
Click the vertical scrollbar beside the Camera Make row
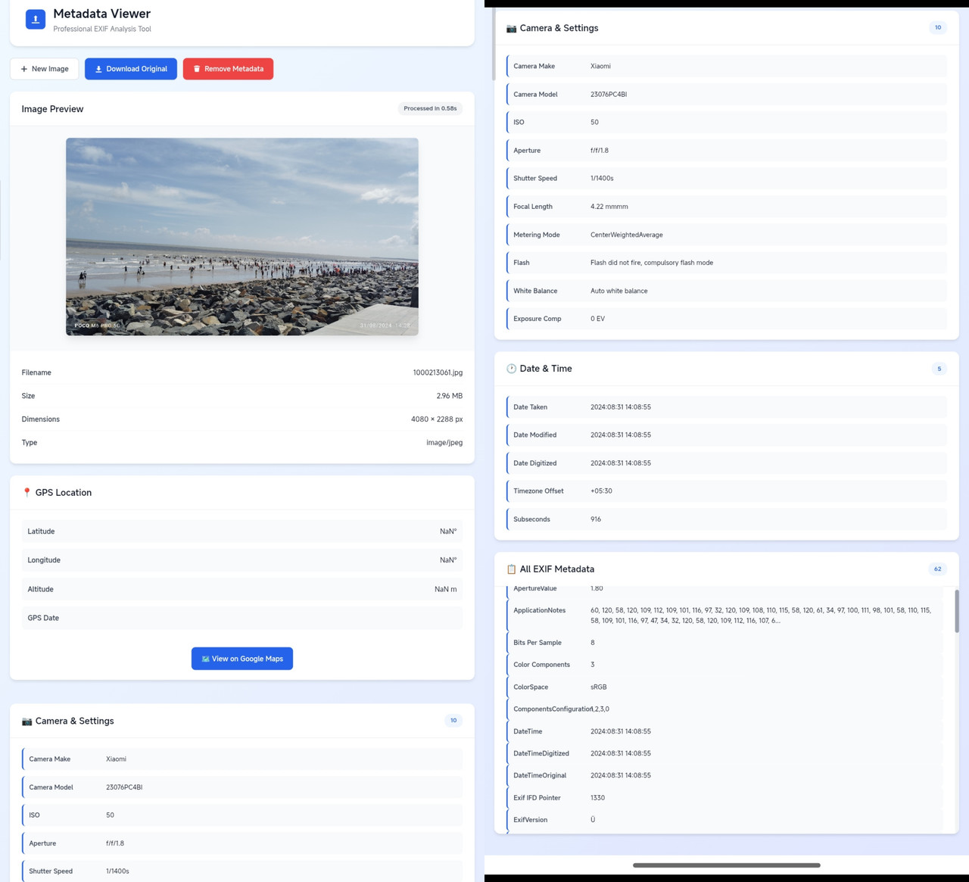pos(494,44)
